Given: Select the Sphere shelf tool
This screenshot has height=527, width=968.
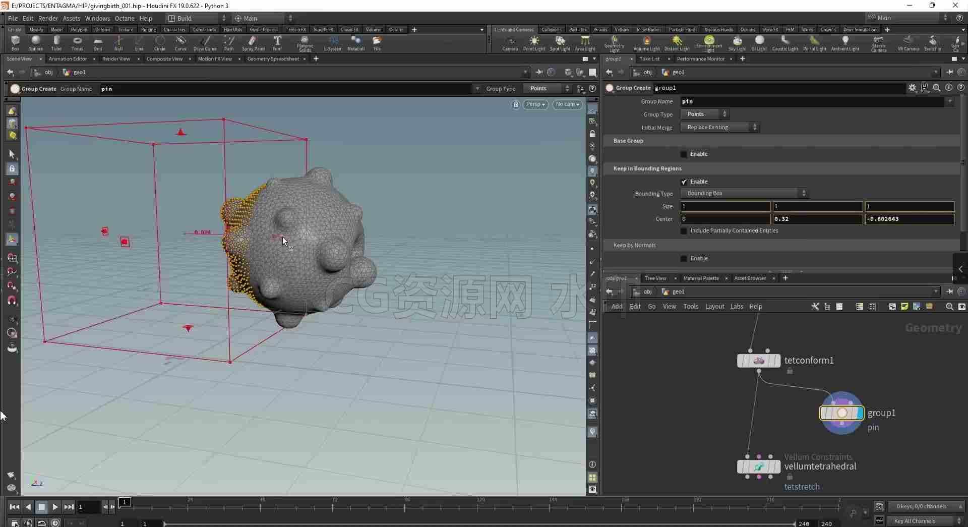Looking at the screenshot, I should 36,43.
